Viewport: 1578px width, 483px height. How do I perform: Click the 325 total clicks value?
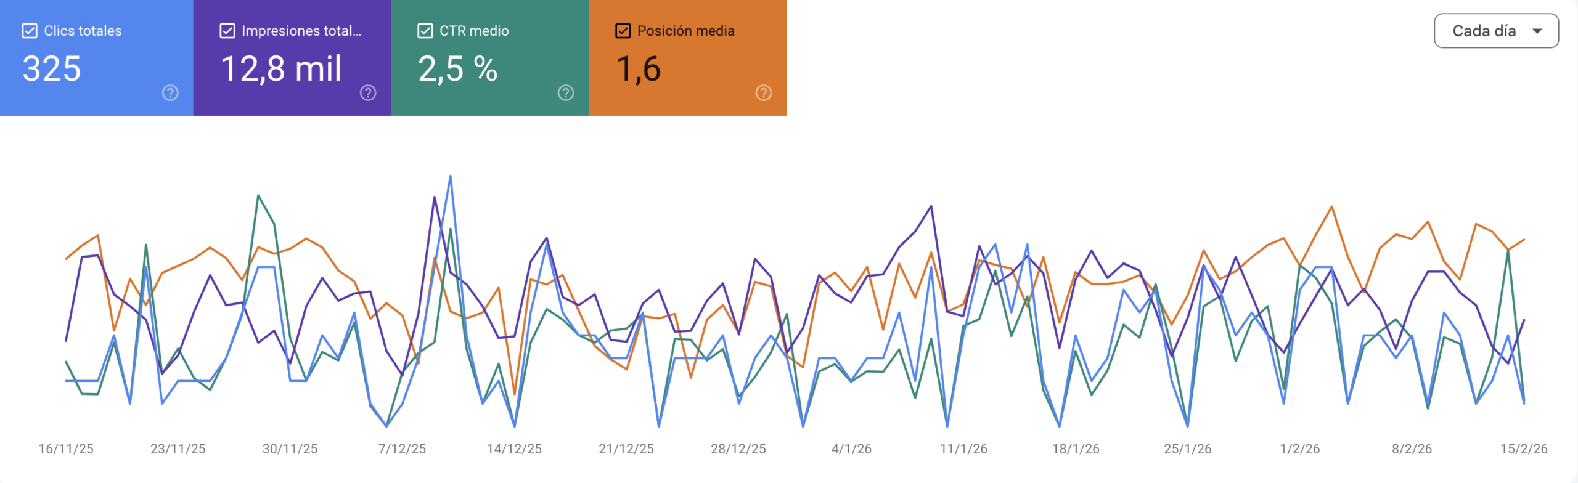pos(51,69)
